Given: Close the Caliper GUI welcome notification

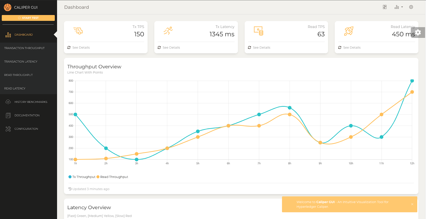Looking at the screenshot, I should (x=412, y=204).
